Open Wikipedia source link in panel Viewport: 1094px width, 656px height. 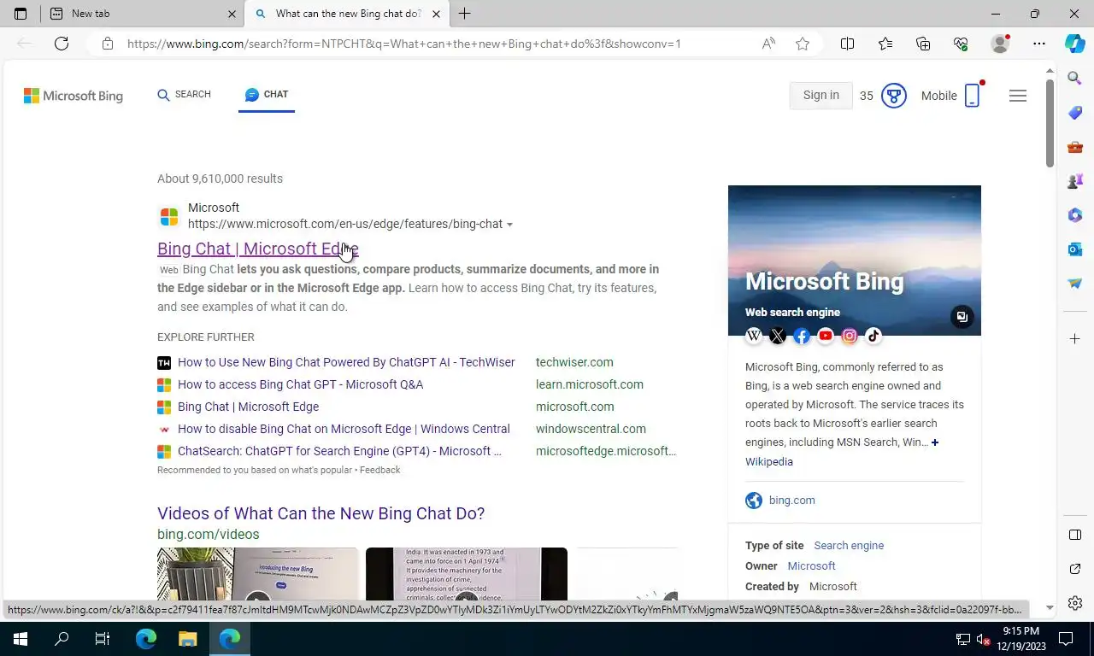769,461
